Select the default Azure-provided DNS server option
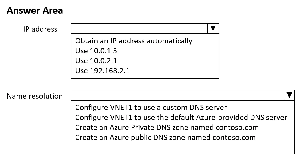The image size is (301, 162). coord(181,117)
